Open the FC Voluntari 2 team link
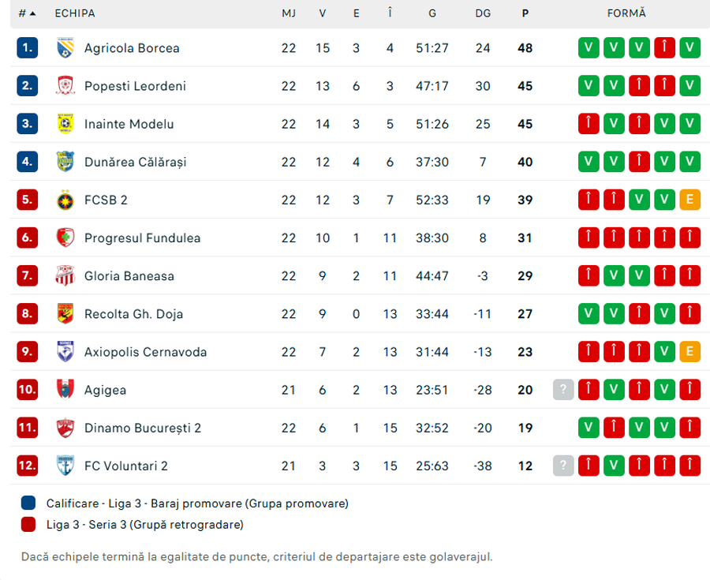This screenshot has width=710, height=580. click(125, 466)
